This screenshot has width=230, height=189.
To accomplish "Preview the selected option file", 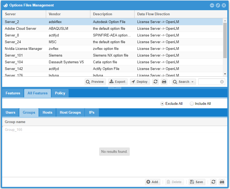I will (95, 81).
